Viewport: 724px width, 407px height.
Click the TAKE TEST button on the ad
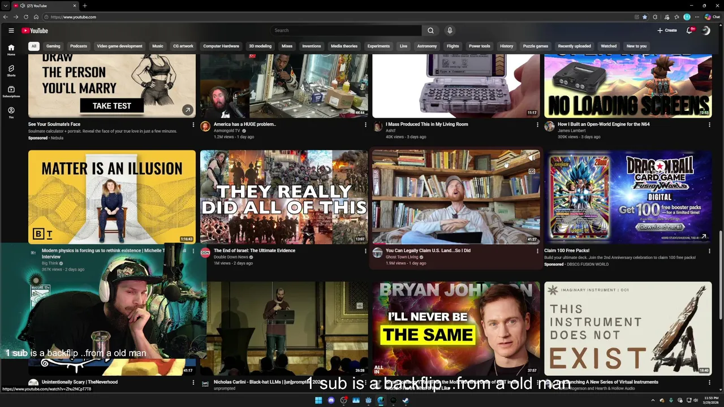[x=111, y=106]
